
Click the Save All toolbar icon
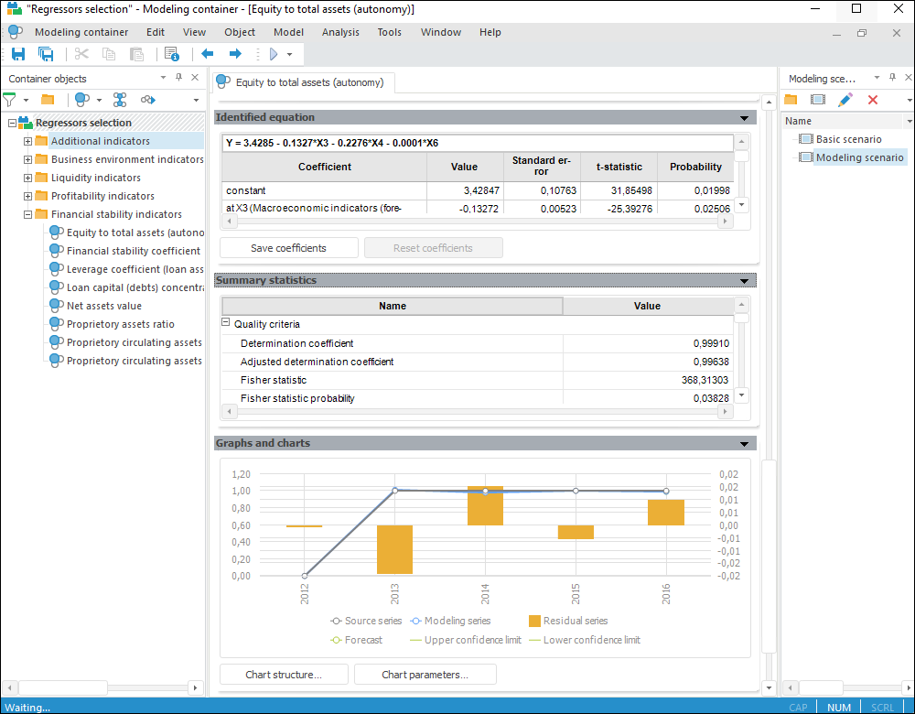(x=45, y=54)
